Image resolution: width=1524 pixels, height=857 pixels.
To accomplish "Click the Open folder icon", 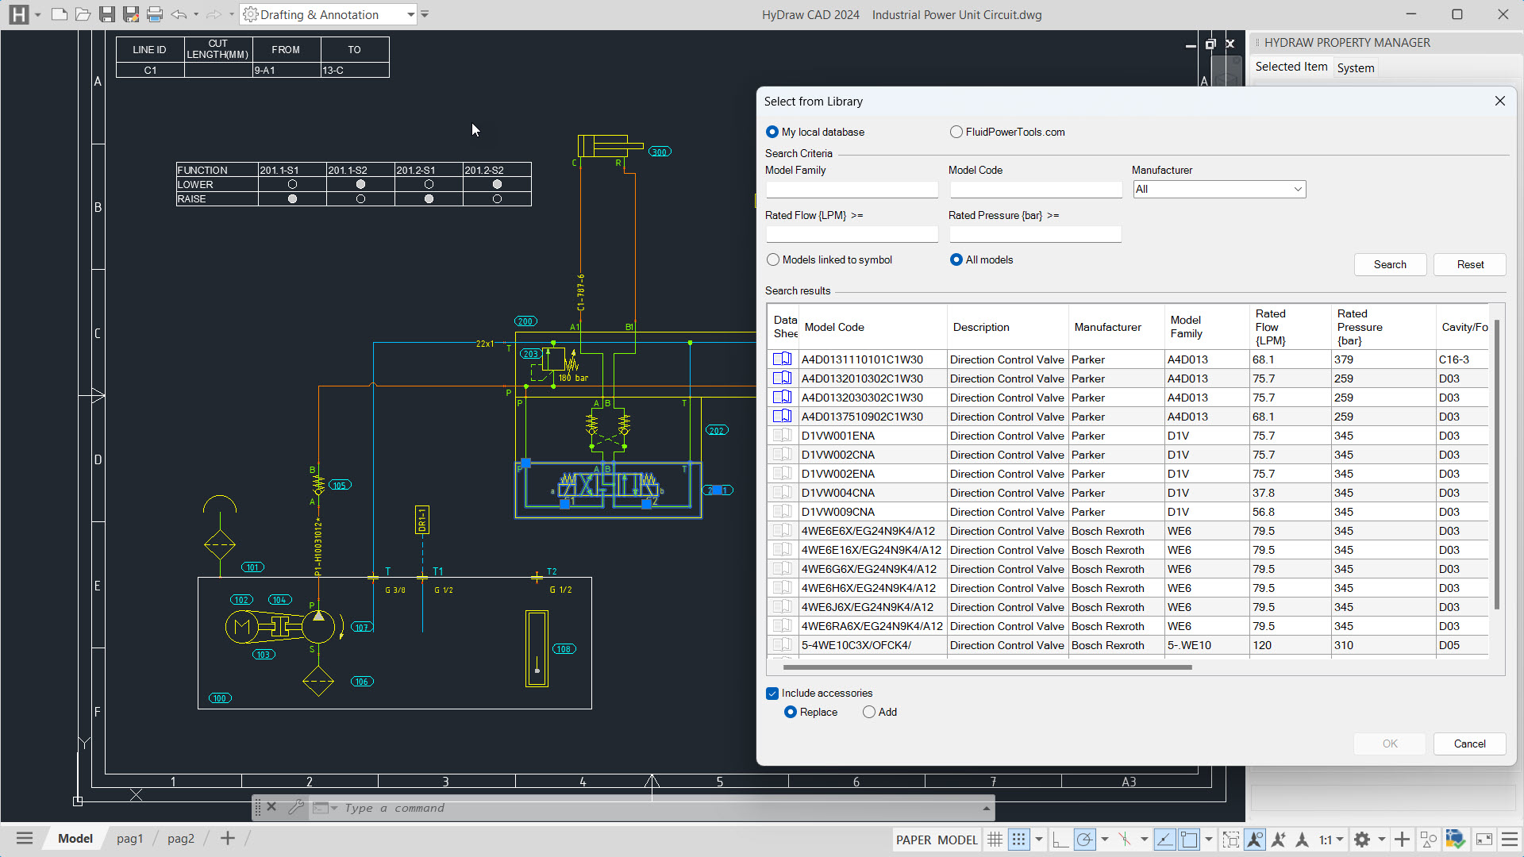I will (83, 14).
